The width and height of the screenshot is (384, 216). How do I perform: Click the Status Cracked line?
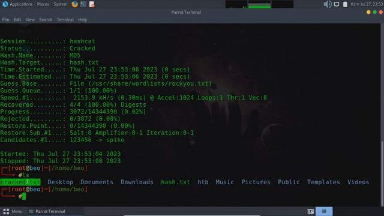pyautogui.click(x=47, y=49)
